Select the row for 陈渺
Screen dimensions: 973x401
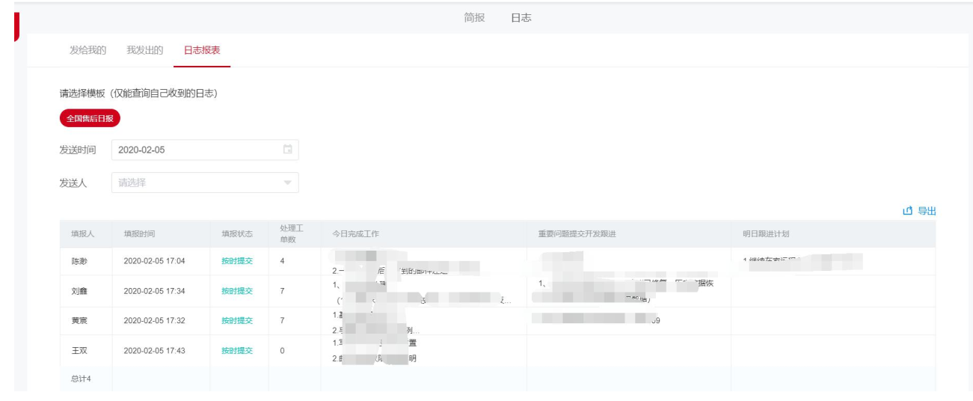pos(79,261)
